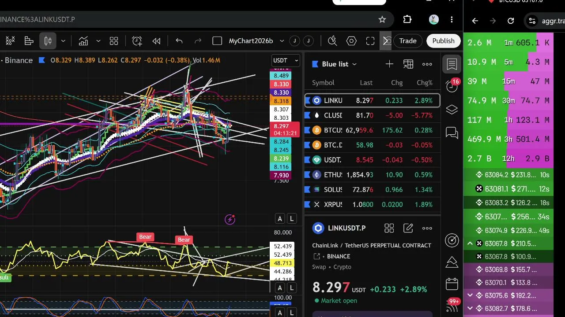Viewport: 565px width, 317px height.
Task: Open the layout grid setup icon
Action: [114, 41]
